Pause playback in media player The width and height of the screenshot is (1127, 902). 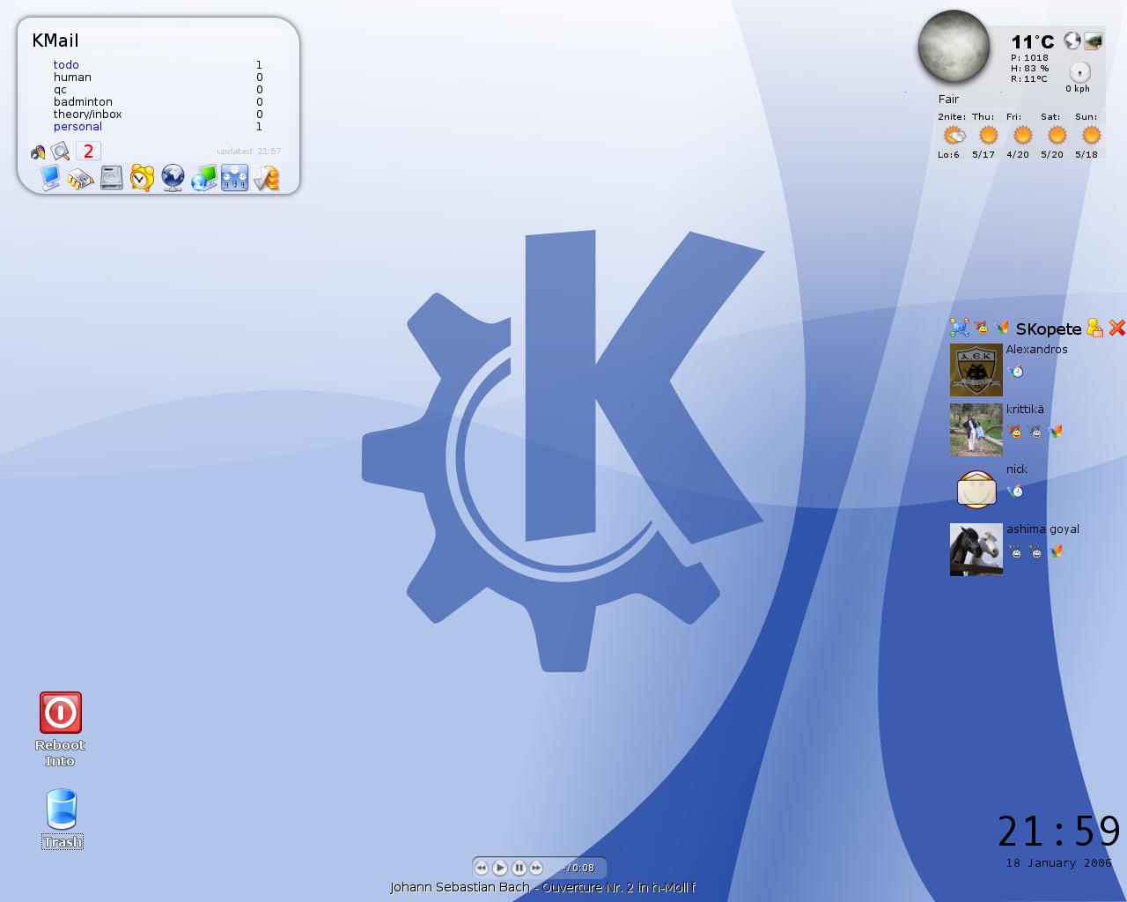[519, 868]
